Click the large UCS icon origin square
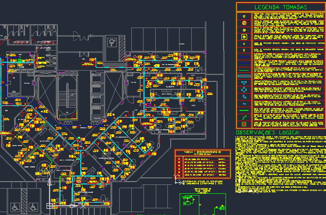Screen dimensions: 326x215 pyautogui.click(x=49, y=206)
